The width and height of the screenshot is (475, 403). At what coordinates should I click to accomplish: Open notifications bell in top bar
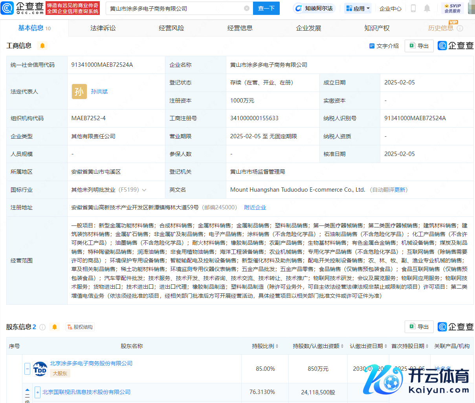[x=427, y=8]
